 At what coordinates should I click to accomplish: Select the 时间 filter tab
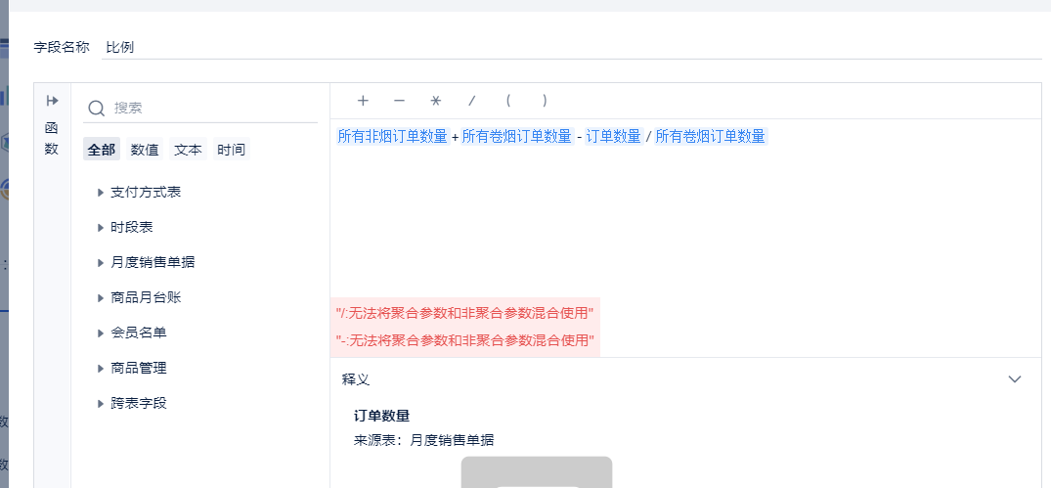pyautogui.click(x=232, y=150)
